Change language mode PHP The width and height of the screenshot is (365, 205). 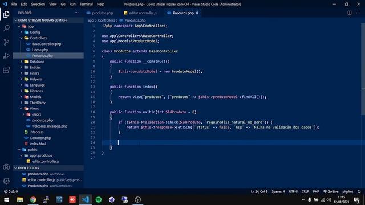[316, 191]
